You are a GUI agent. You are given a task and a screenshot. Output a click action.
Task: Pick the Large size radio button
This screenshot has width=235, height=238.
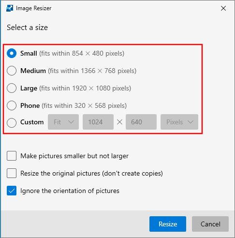12,88
